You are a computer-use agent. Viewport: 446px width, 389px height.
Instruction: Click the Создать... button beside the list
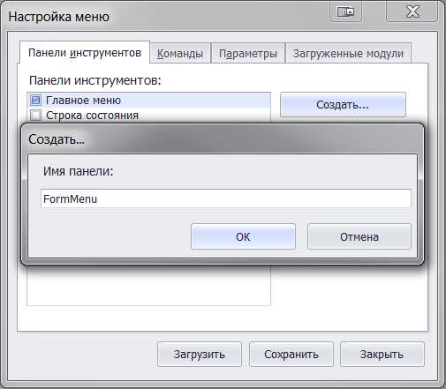[x=343, y=105]
